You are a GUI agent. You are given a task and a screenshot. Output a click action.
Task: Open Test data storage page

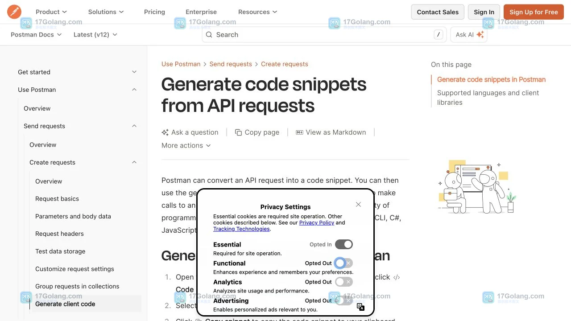(60, 251)
